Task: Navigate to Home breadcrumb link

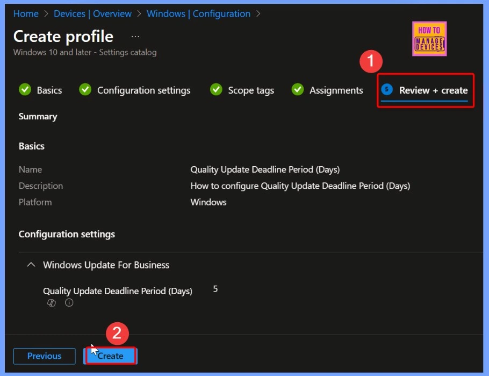Action: [26, 14]
